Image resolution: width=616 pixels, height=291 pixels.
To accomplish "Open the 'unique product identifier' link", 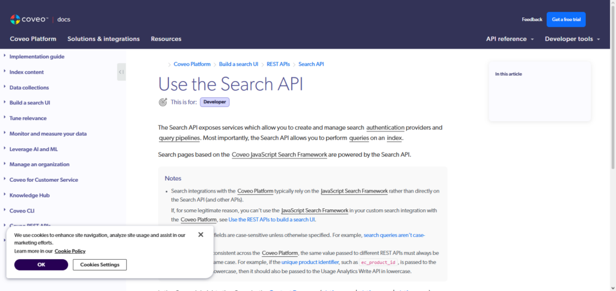I will click(x=310, y=262).
